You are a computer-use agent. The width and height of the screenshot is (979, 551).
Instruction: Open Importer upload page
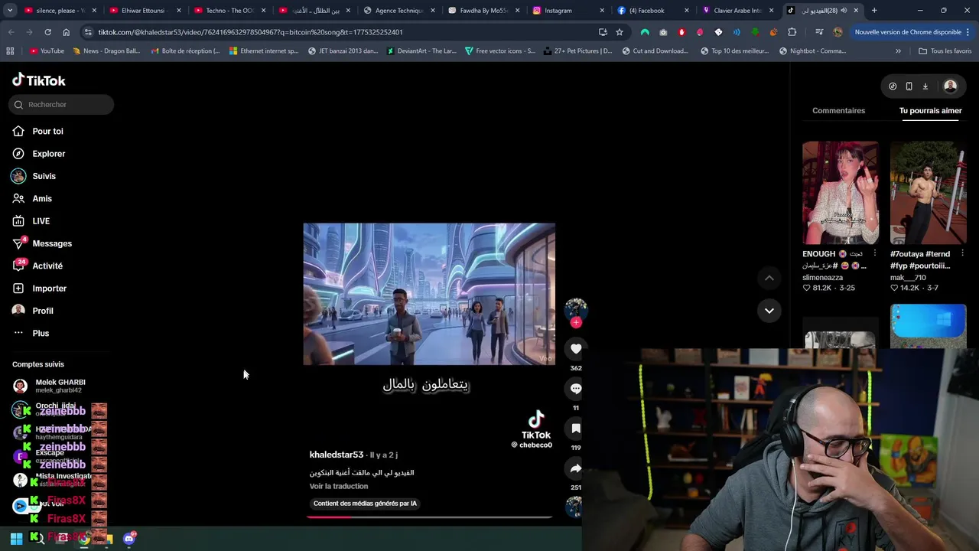pyautogui.click(x=49, y=288)
